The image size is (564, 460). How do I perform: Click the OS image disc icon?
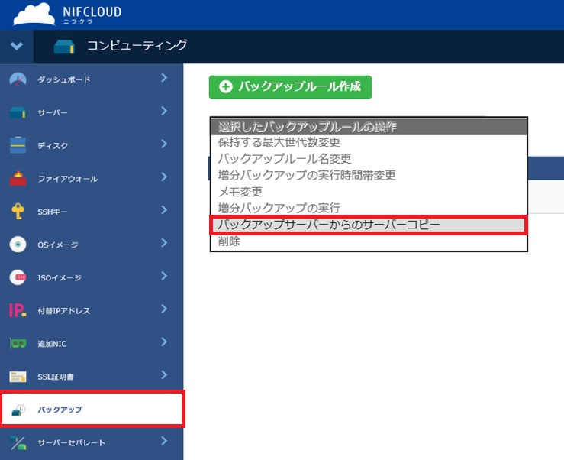point(18,245)
